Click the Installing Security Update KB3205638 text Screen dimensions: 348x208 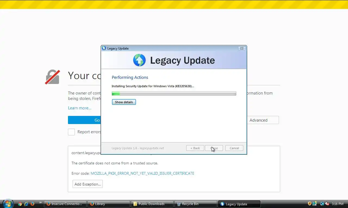click(153, 86)
